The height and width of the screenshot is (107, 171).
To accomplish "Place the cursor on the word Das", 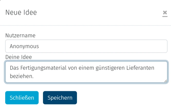I will (x=14, y=68).
